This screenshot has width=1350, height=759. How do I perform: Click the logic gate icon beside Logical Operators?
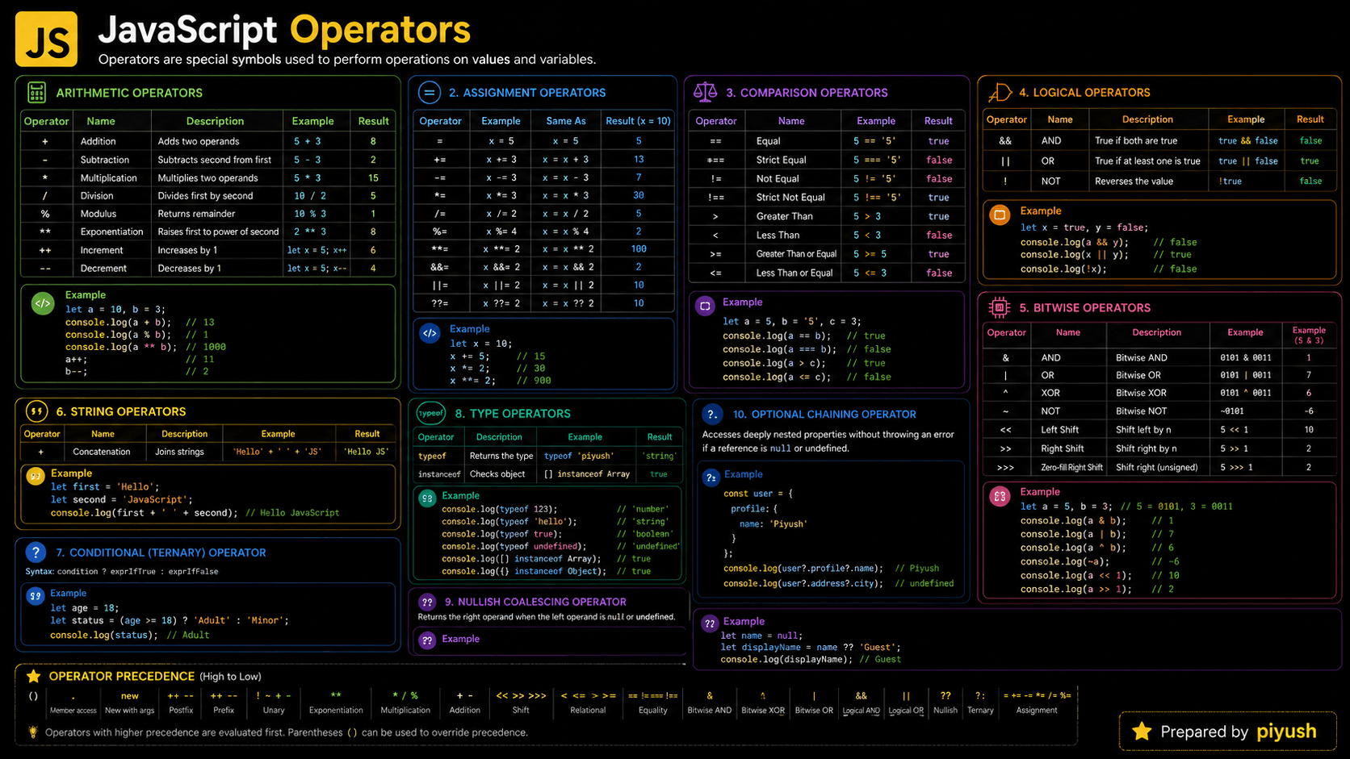pos(1000,92)
